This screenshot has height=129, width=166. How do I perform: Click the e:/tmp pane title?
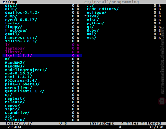10,2
